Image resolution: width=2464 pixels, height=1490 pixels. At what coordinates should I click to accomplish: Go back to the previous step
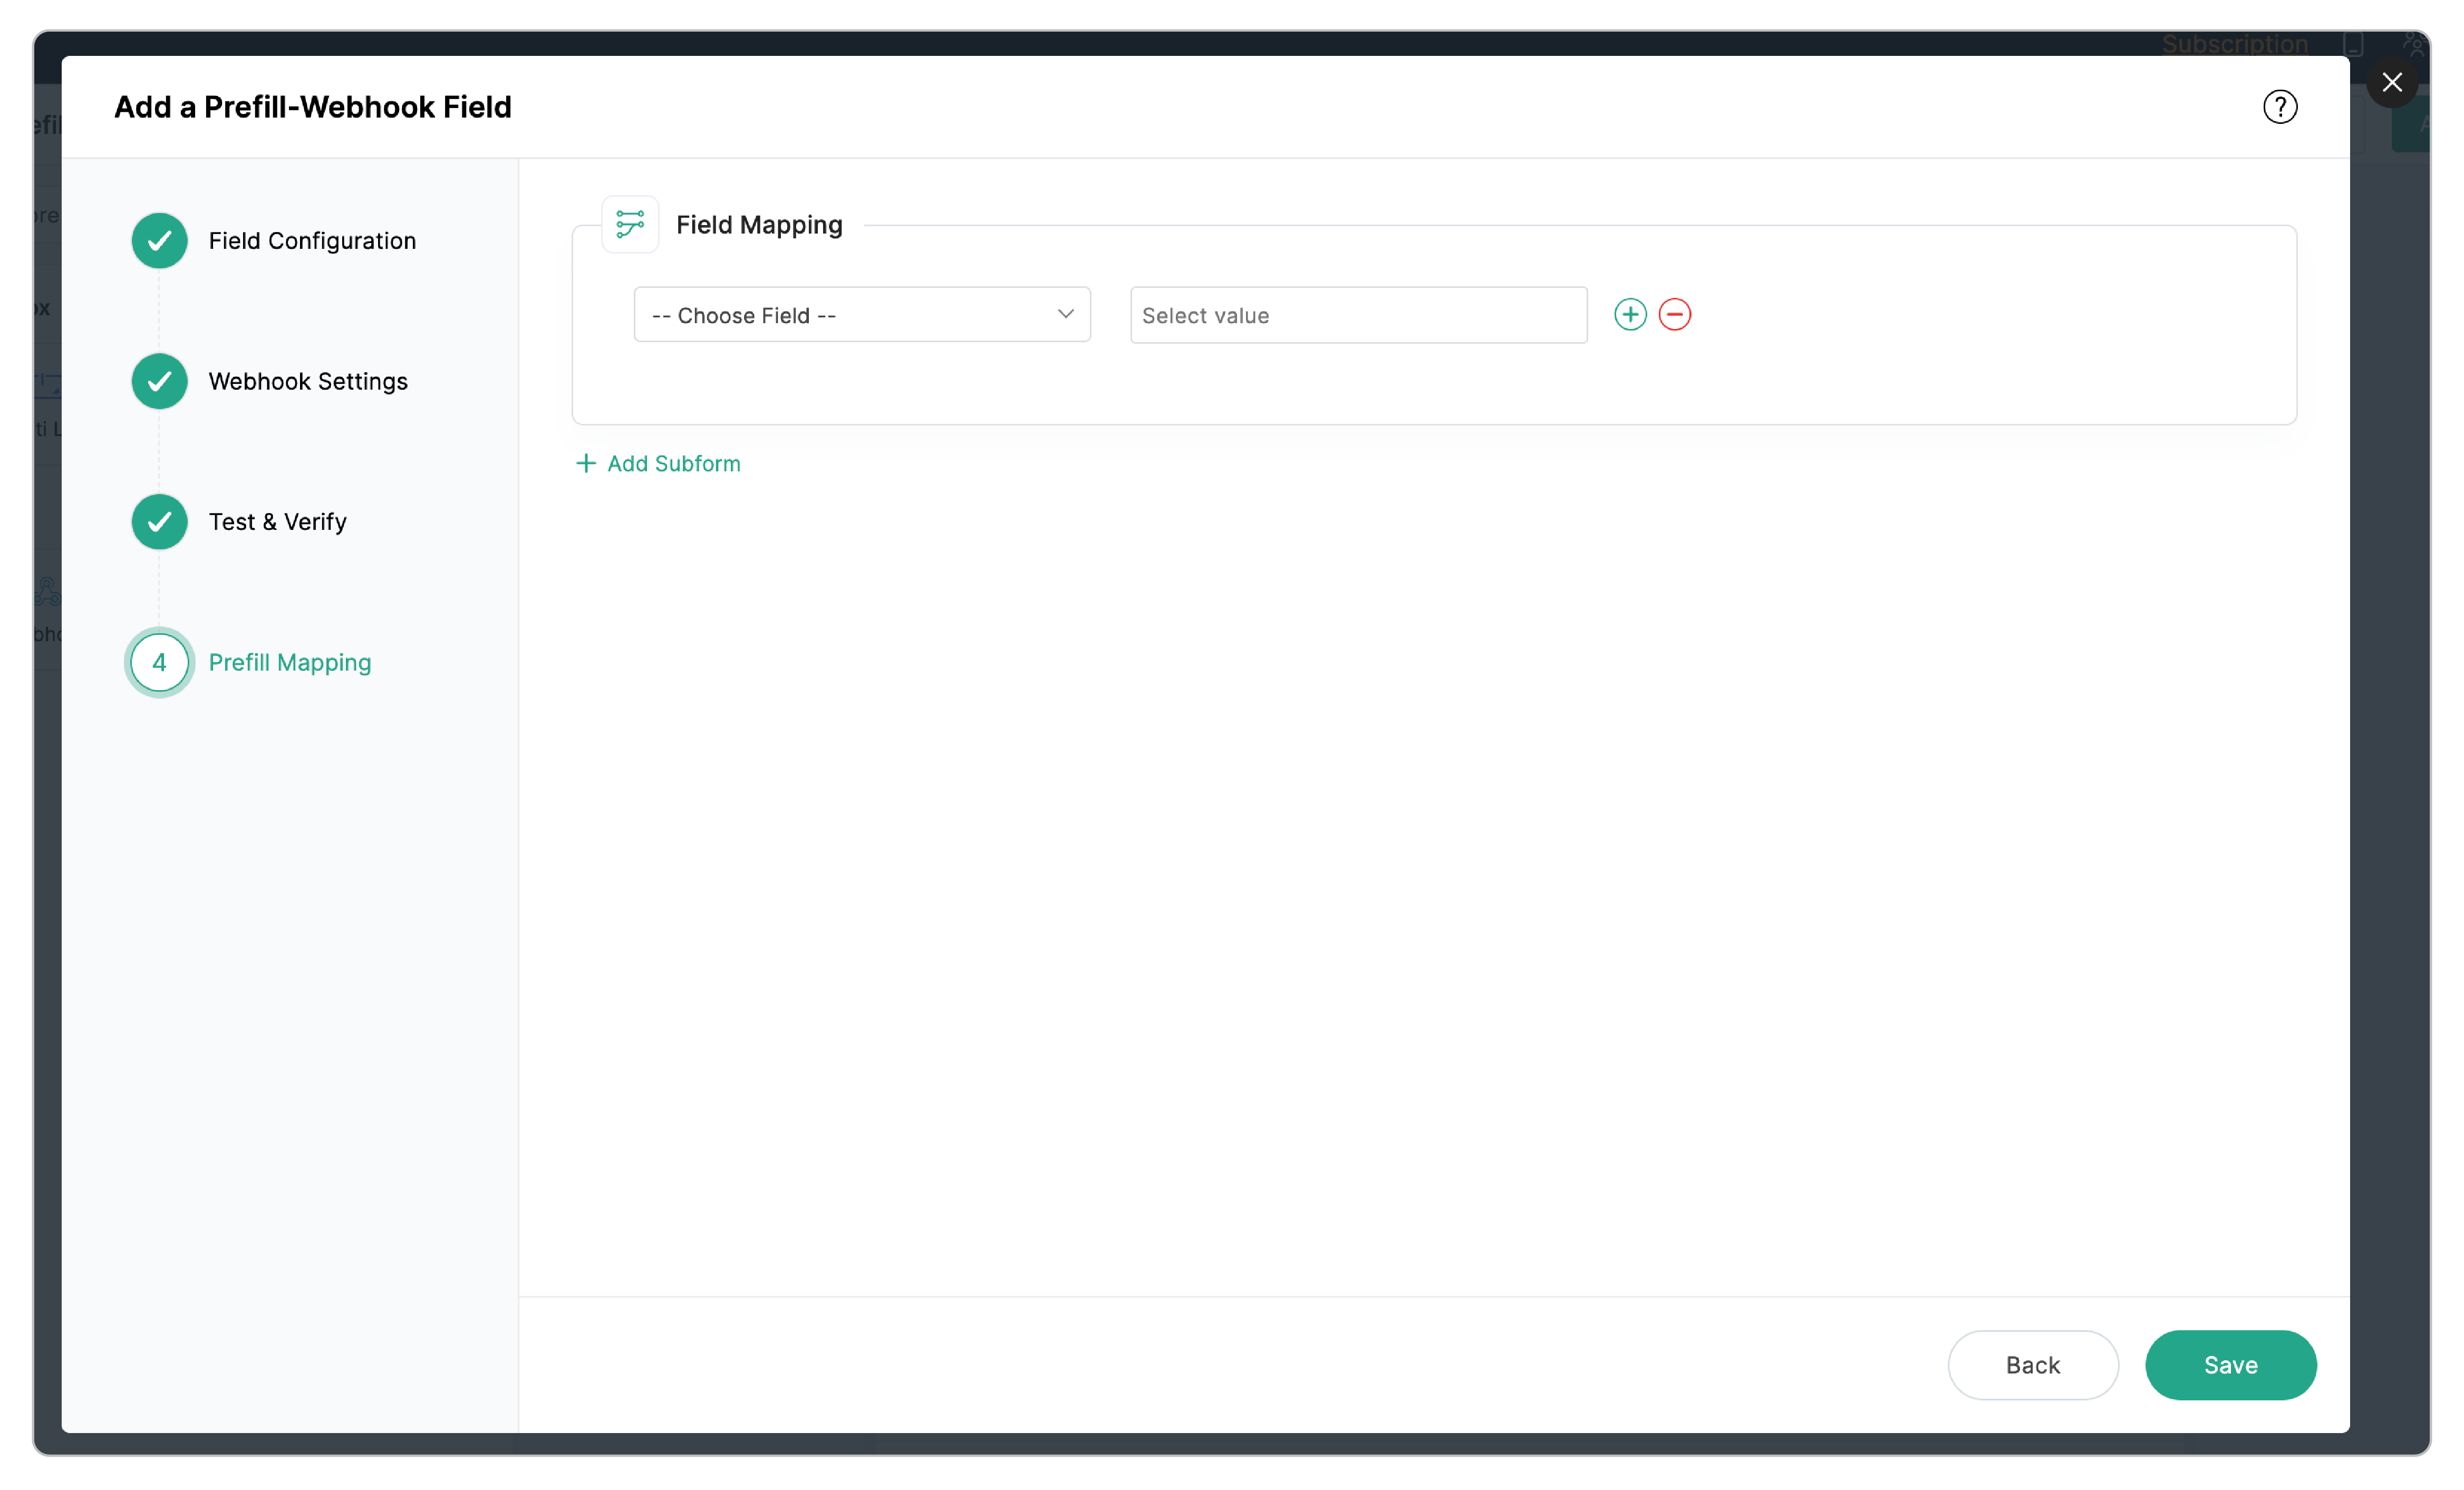2033,1365
